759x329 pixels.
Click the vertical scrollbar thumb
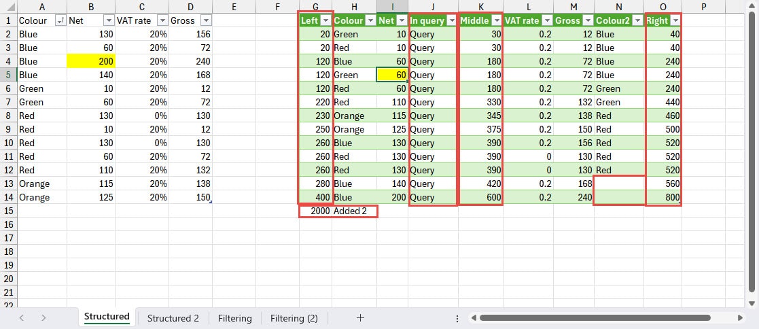tap(753, 153)
